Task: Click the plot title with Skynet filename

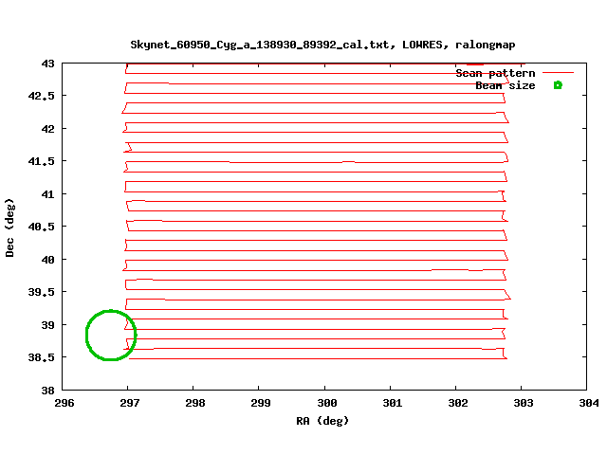Action: [x=323, y=45]
